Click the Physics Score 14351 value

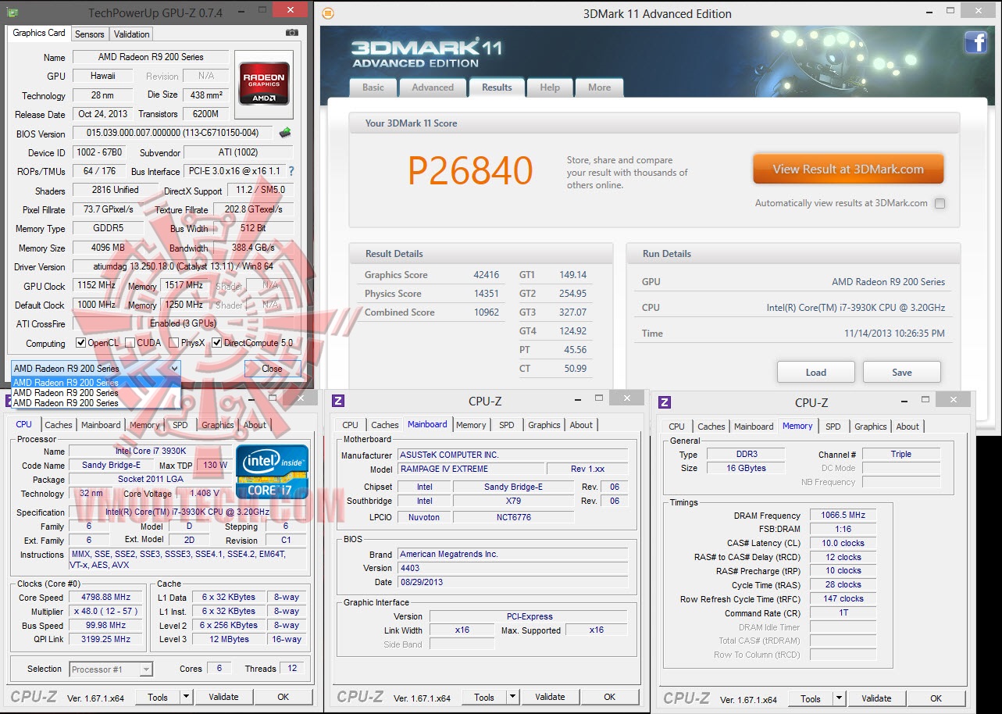tap(486, 294)
